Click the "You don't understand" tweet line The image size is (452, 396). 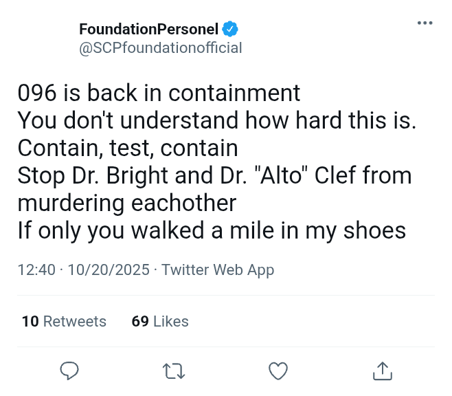(217, 120)
